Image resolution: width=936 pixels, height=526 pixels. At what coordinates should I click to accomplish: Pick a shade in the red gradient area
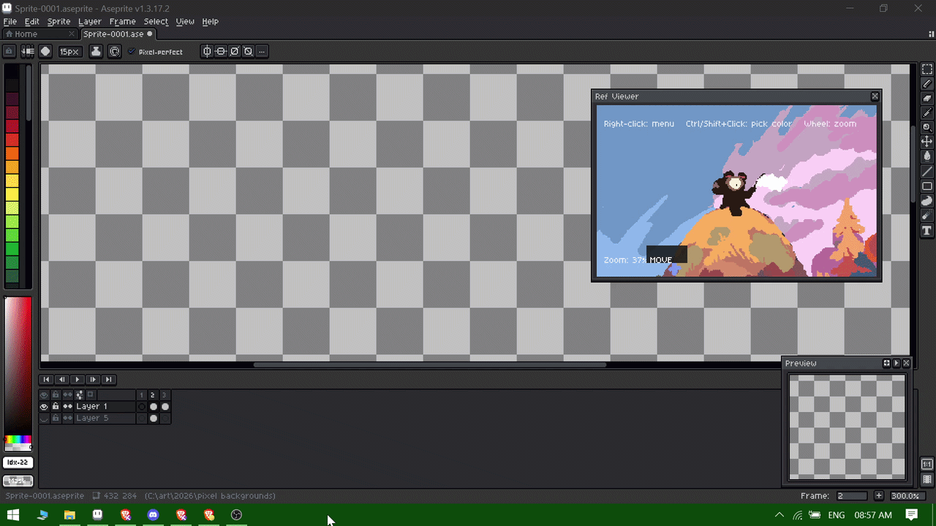18,365
